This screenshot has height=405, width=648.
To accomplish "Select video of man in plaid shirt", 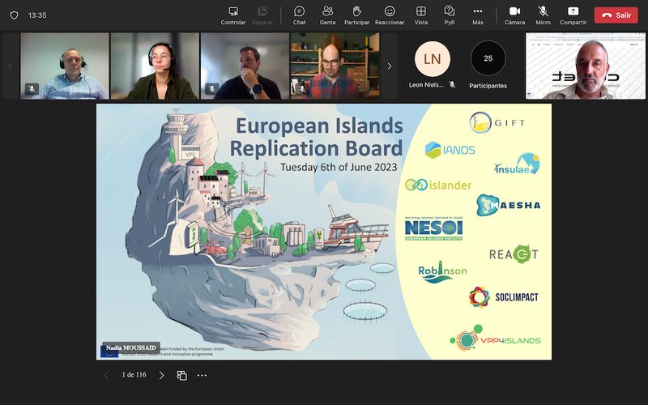I will point(335,66).
